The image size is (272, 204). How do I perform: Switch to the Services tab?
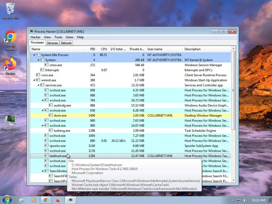coord(52,43)
